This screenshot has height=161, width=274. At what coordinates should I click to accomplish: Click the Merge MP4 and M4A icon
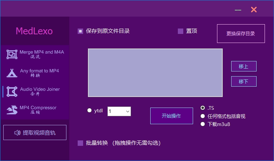click(x=12, y=55)
